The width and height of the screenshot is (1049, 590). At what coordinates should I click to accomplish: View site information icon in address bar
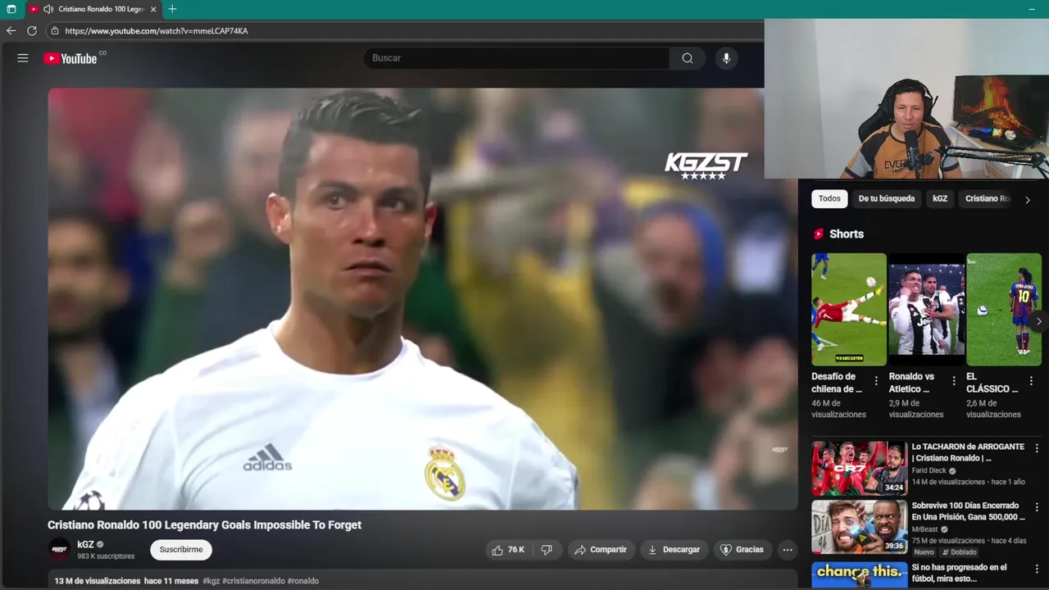click(55, 30)
